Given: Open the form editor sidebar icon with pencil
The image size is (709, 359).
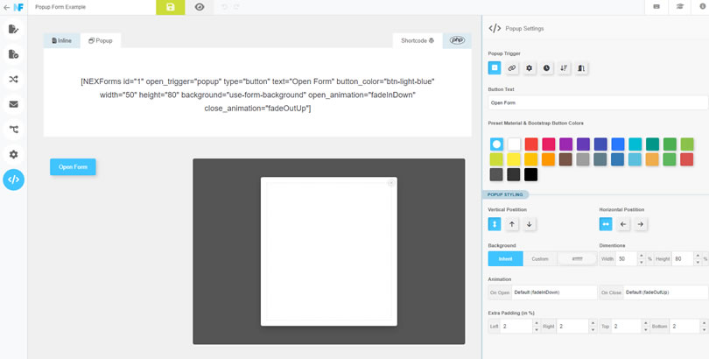Looking at the screenshot, I should (x=13, y=30).
